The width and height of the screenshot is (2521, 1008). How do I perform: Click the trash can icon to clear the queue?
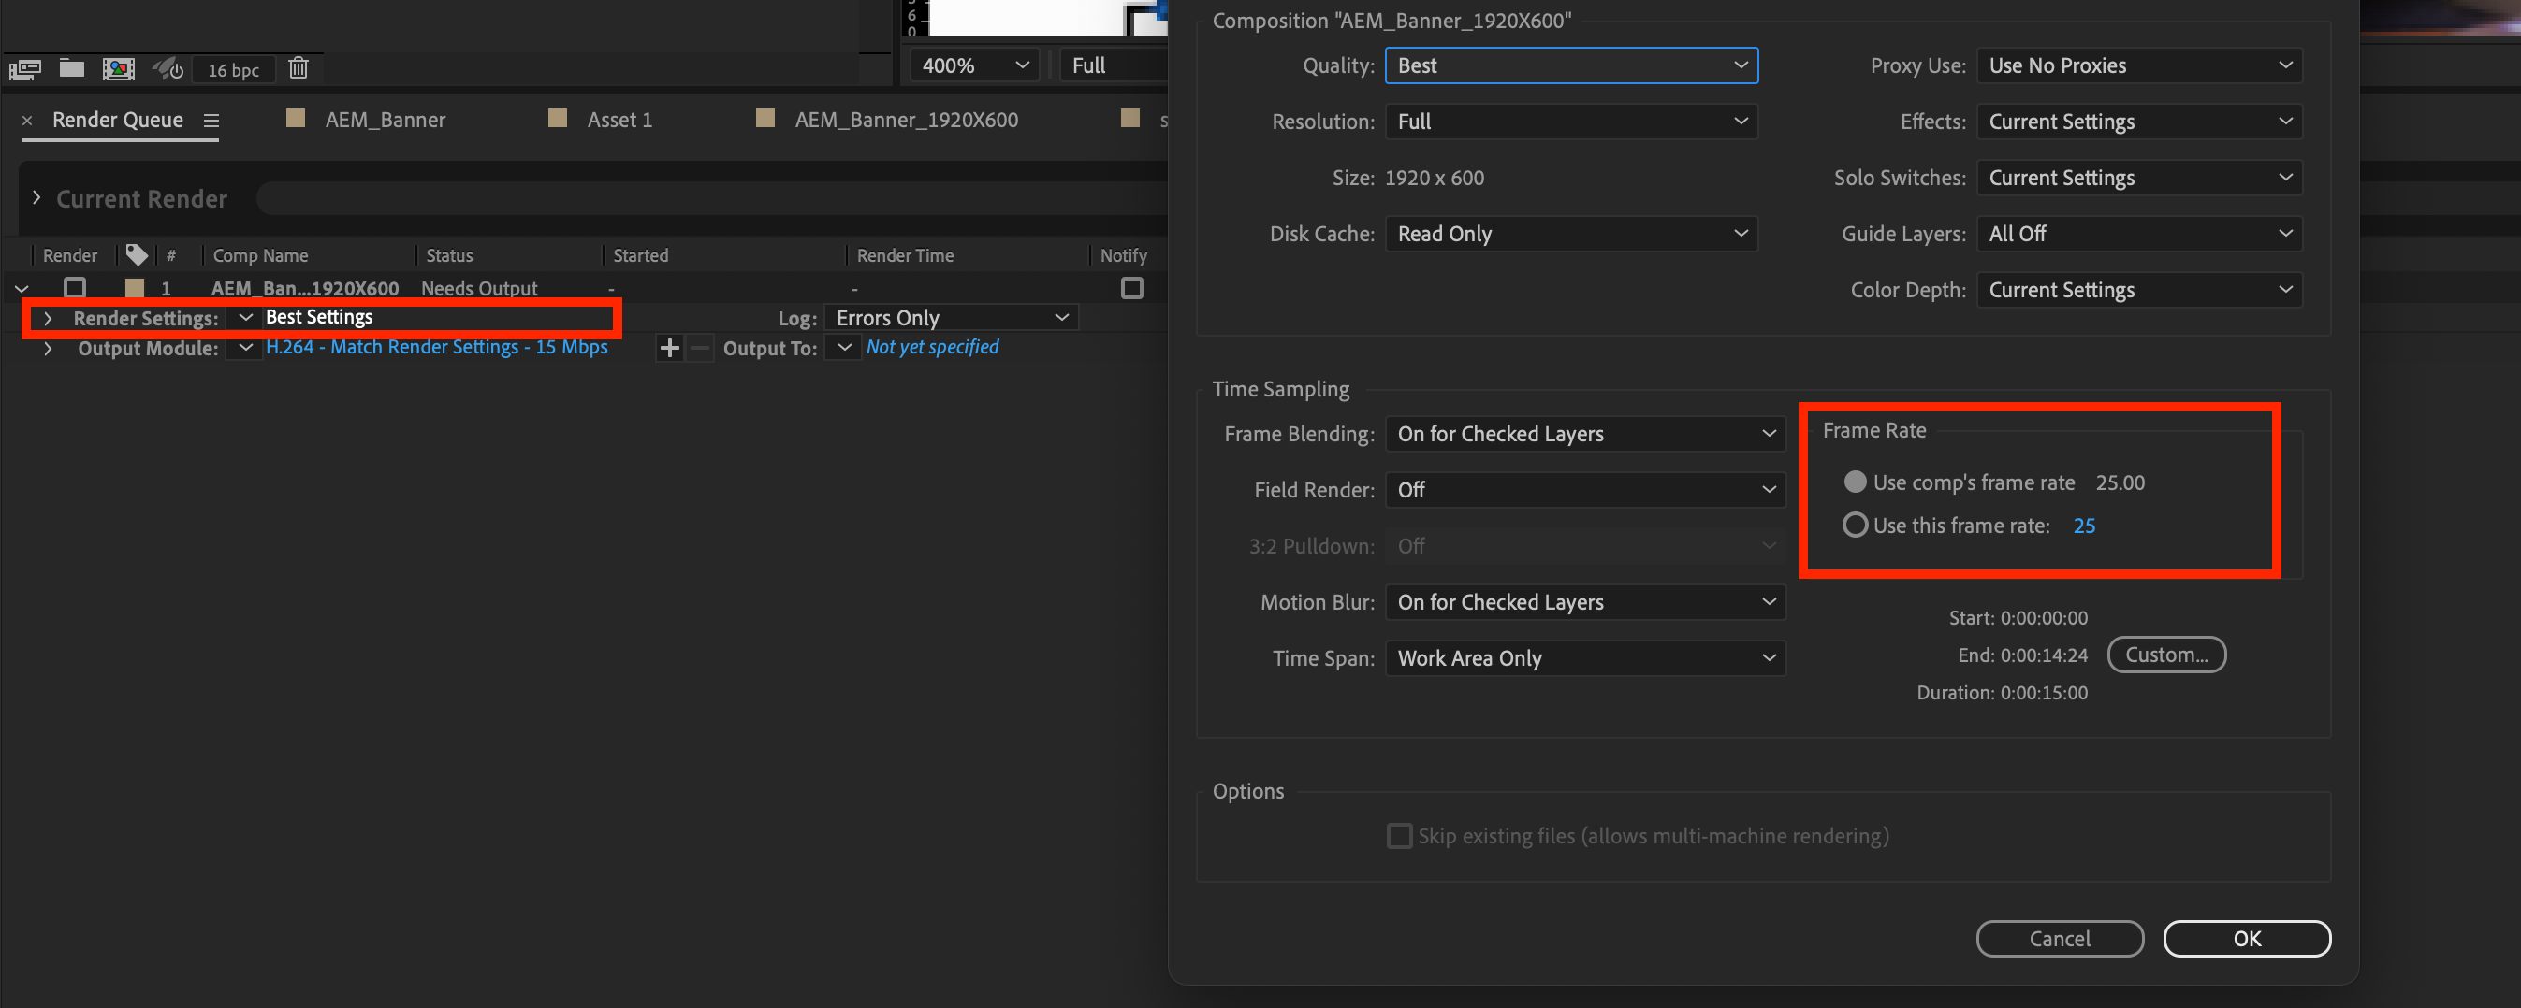click(299, 68)
